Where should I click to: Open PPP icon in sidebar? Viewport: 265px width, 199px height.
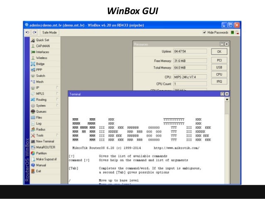tap(33, 70)
